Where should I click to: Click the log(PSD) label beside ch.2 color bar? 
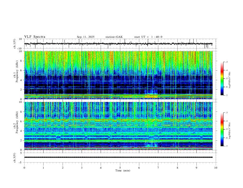(229, 131)
